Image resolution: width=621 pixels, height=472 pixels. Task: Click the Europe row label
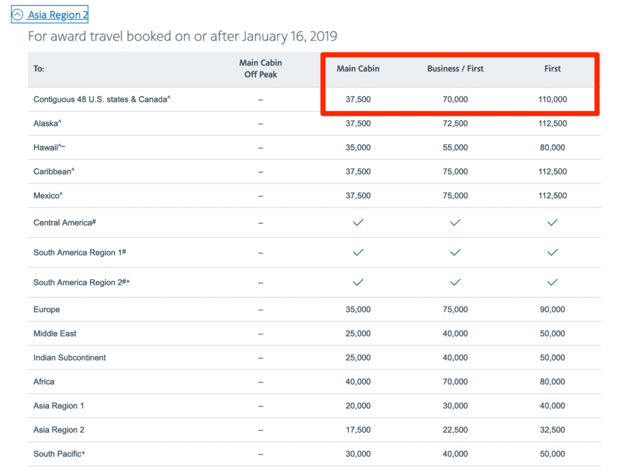click(x=47, y=310)
